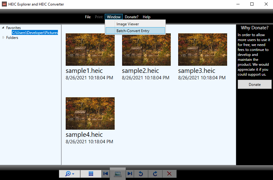Viewport: 273px width, 180px height.
Task: Open the zoom magnifier dropdown
Action: (x=70, y=174)
